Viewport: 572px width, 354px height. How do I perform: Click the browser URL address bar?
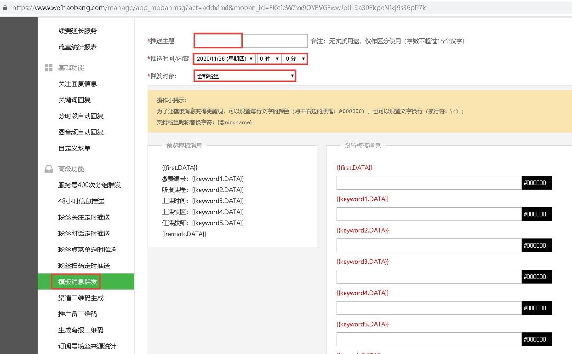(x=276, y=8)
